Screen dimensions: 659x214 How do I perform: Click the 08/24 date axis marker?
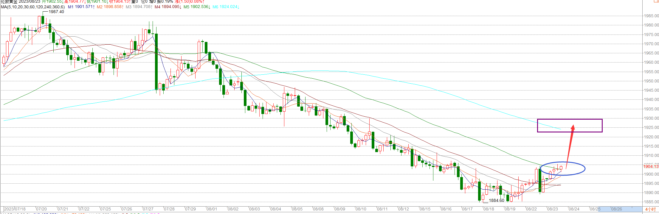(574, 209)
